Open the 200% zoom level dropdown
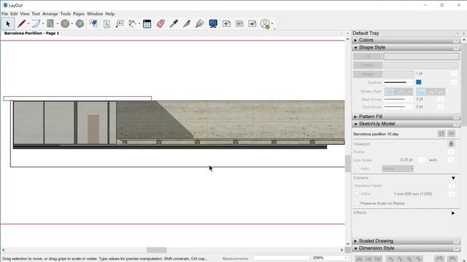 [345, 258]
